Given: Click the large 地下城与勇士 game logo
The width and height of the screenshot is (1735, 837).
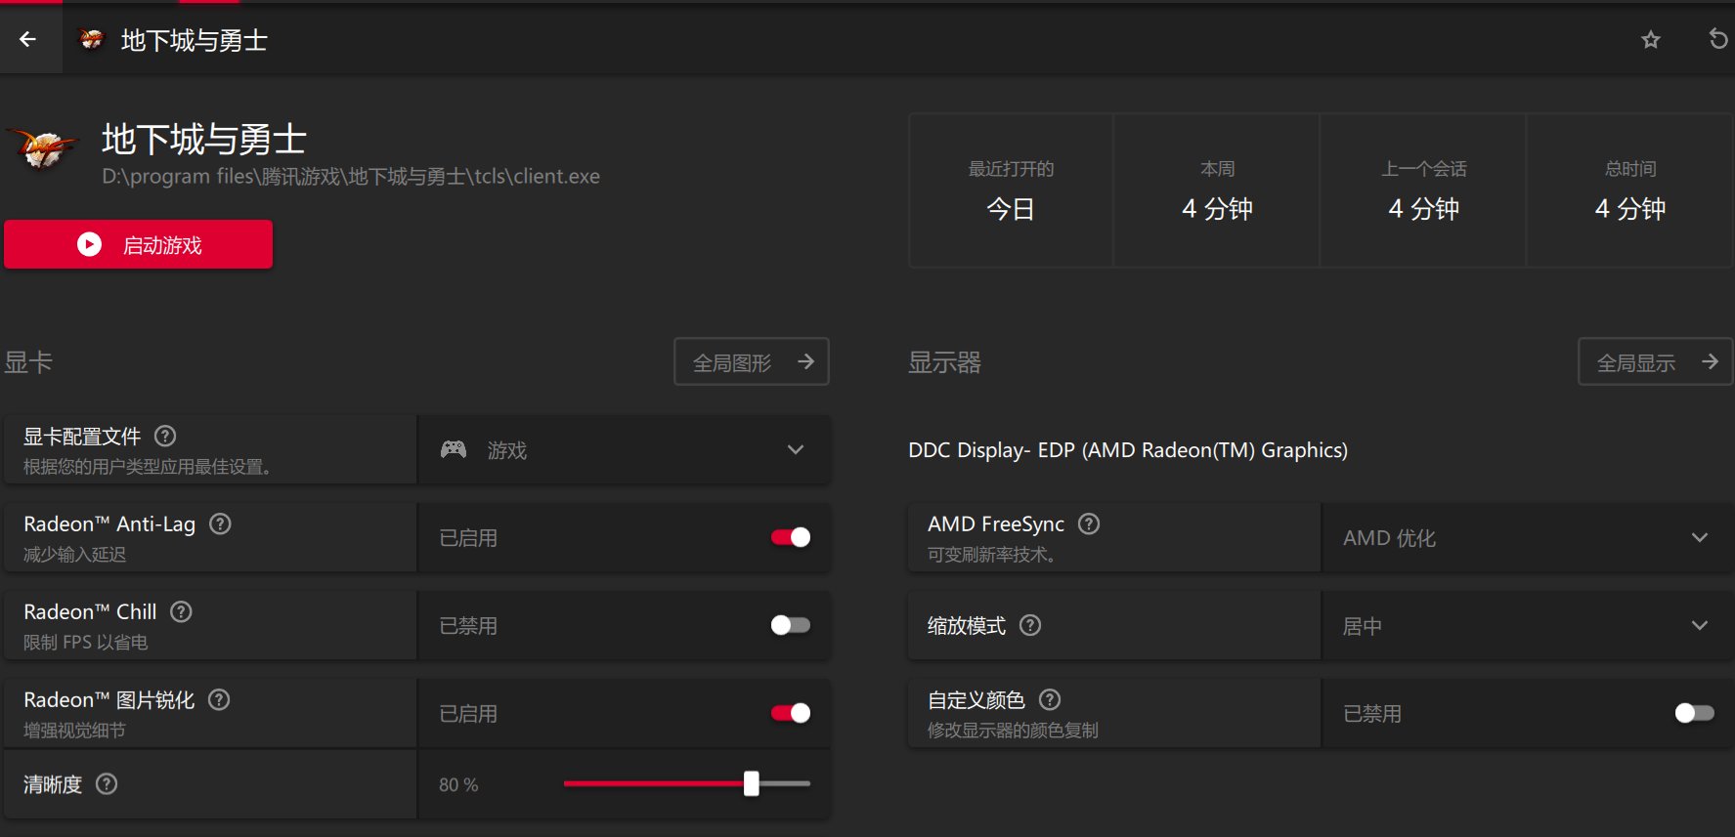Looking at the screenshot, I should click(42, 150).
